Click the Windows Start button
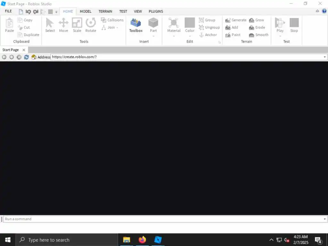The width and height of the screenshot is (328, 246). [8, 240]
